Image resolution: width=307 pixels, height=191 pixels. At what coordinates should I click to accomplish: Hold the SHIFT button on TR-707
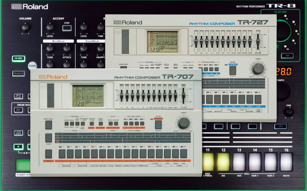point(48,154)
